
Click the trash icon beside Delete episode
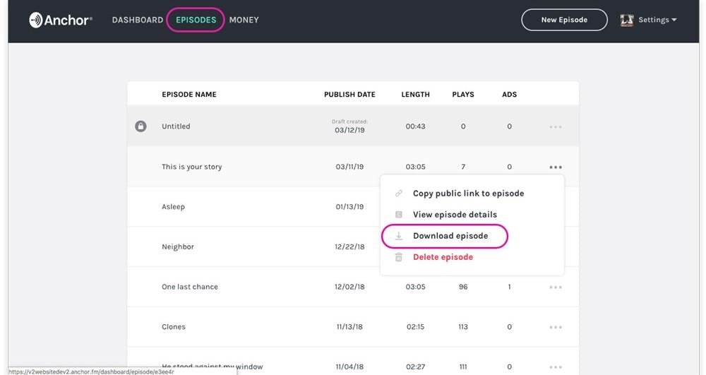tap(399, 257)
